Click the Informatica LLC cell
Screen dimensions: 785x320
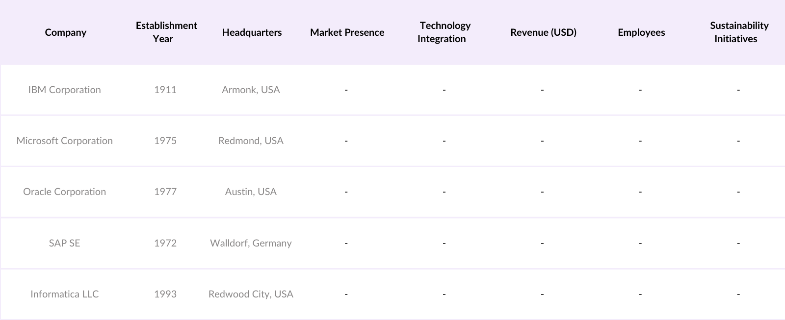64,294
